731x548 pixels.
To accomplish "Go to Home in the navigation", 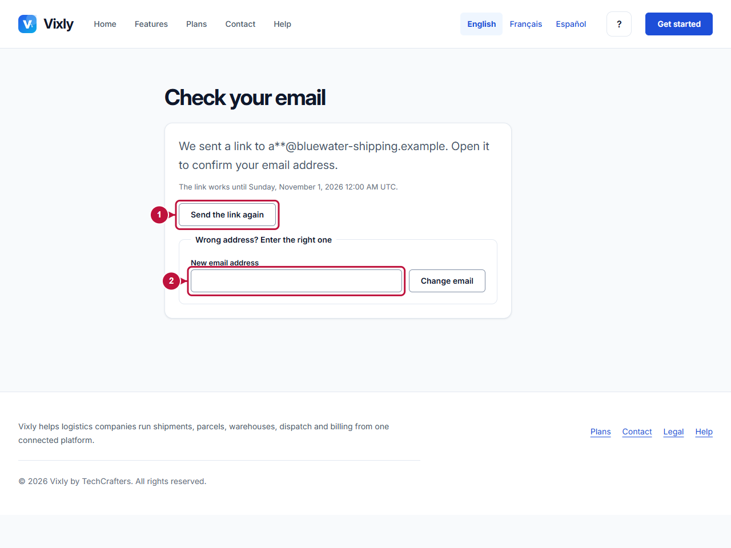I will [x=105, y=24].
